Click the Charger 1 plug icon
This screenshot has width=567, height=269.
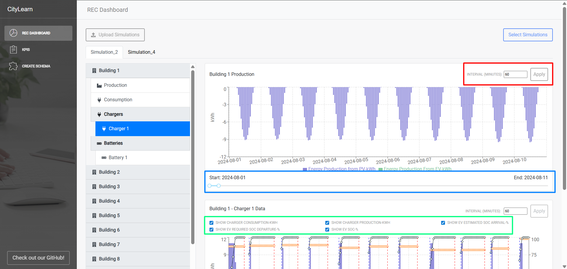click(104, 129)
